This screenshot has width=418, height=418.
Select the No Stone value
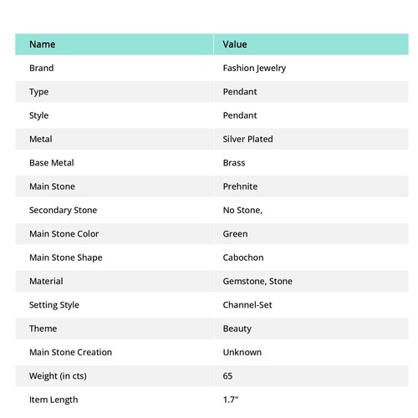pyautogui.click(x=242, y=210)
